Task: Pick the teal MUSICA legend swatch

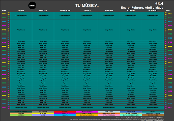Action: [x=153, y=112]
